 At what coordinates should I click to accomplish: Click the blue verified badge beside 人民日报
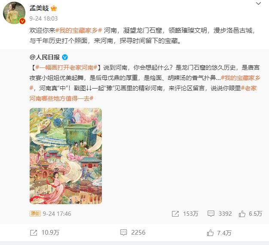coord(65,57)
